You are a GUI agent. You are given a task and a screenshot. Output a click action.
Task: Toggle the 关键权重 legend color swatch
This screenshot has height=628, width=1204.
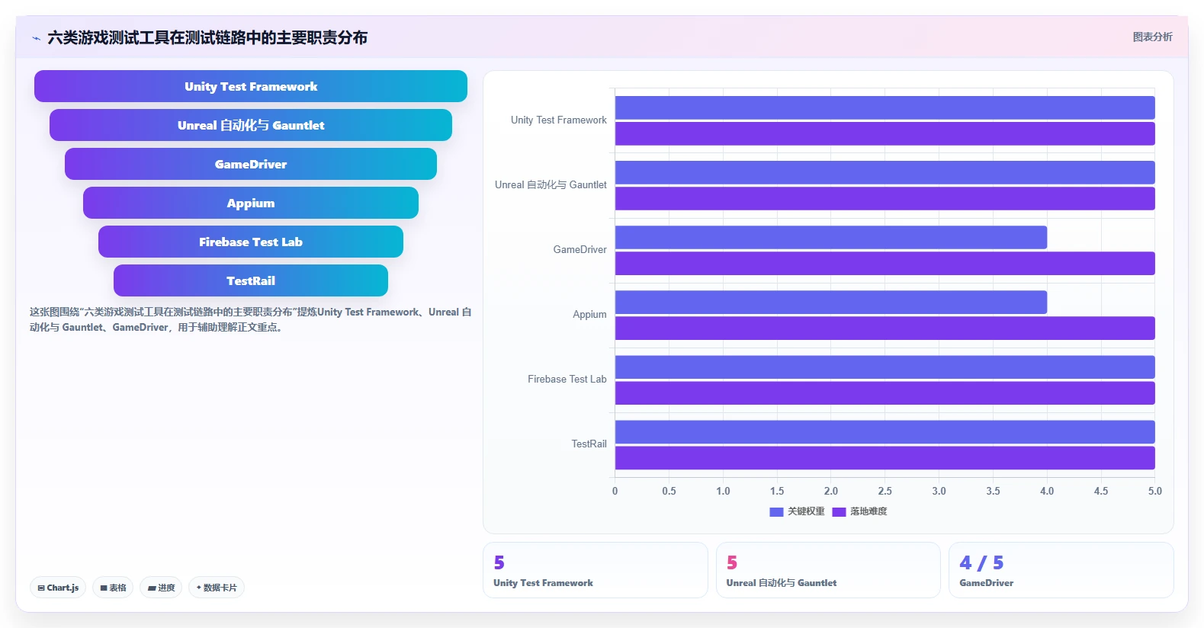776,512
